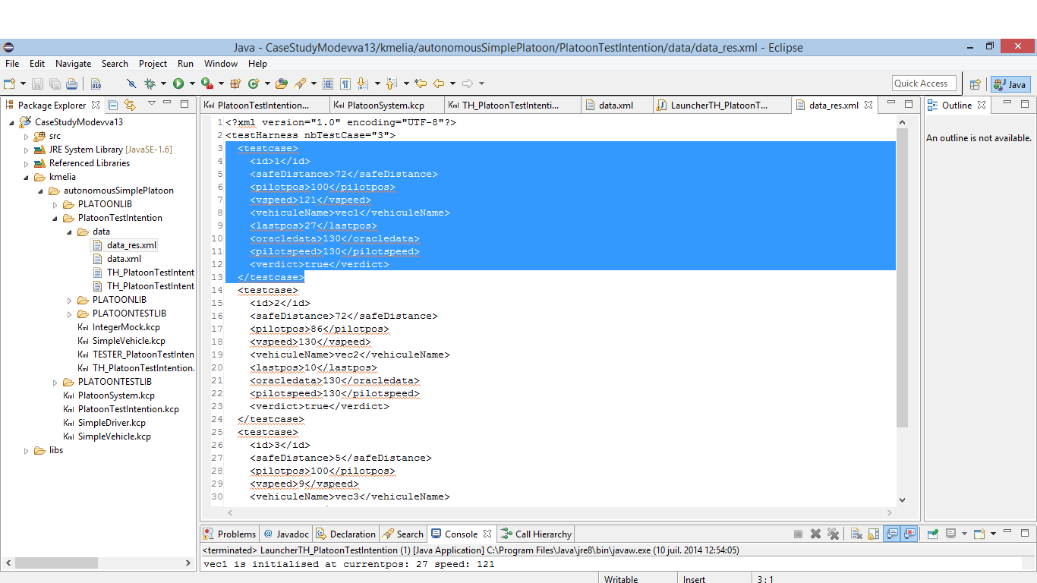
Task: Click the editor's vertical scrollbar down arrow
Action: 902,499
